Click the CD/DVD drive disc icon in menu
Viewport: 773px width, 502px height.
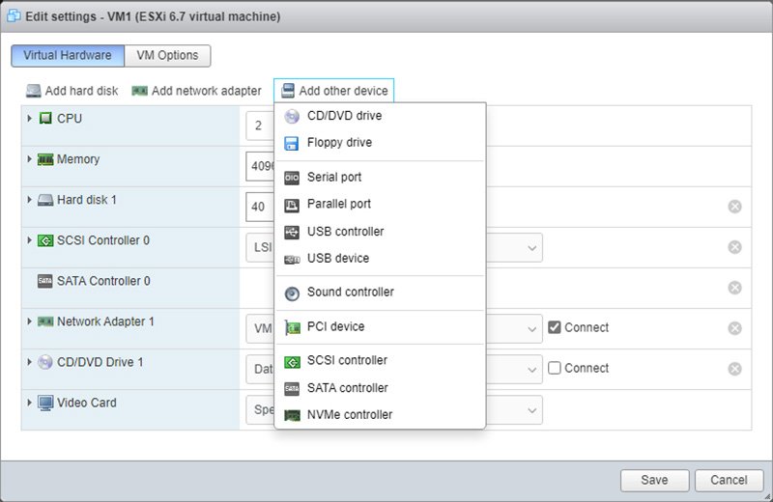pos(292,116)
